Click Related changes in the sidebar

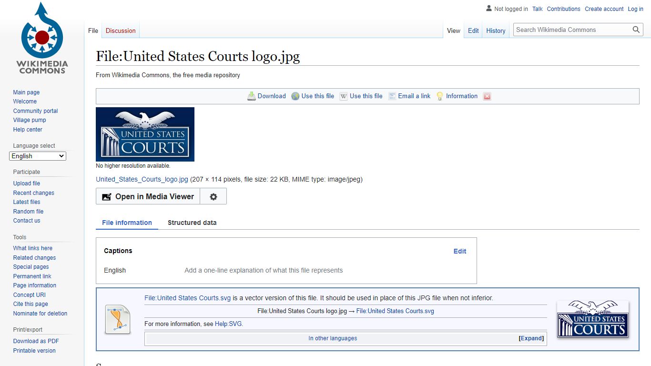click(34, 258)
